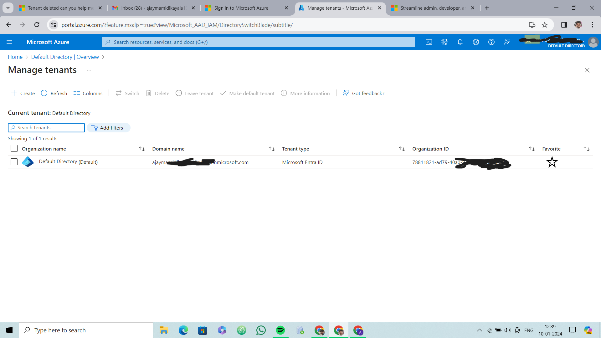Open the Manage tenants ellipsis menu
This screenshot has height=338, width=601.
click(x=89, y=70)
